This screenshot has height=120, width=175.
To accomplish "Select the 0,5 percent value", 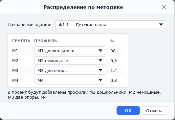I will pos(114,61).
